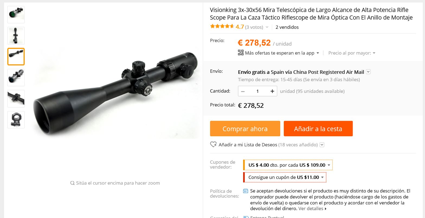Select the mounting ring thumbnail
Screen dimensions: 425x218
pos(16,120)
